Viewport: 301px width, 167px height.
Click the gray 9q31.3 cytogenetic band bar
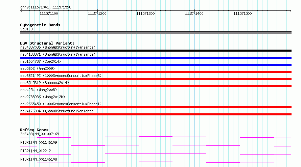156,33
